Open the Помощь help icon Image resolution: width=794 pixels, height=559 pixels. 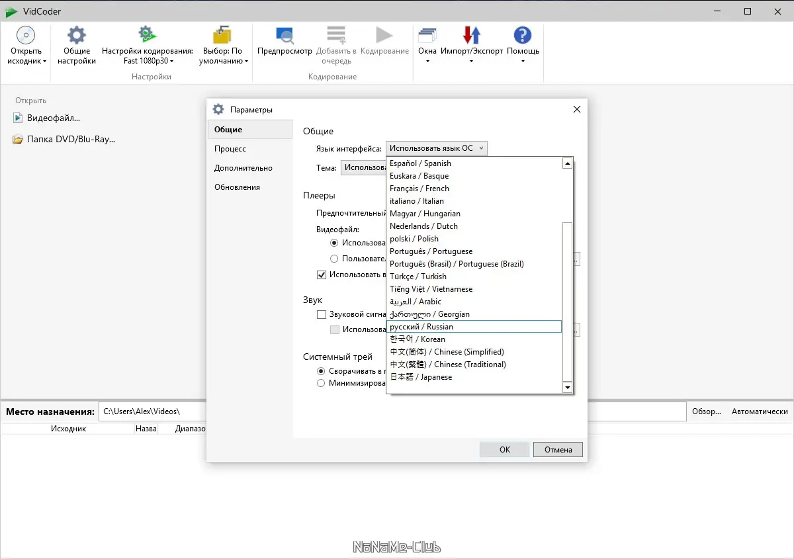(523, 35)
